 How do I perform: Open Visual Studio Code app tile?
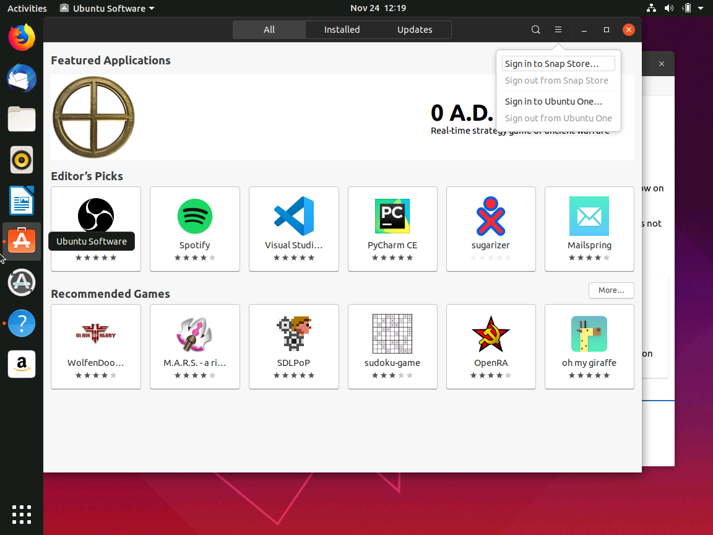point(294,229)
